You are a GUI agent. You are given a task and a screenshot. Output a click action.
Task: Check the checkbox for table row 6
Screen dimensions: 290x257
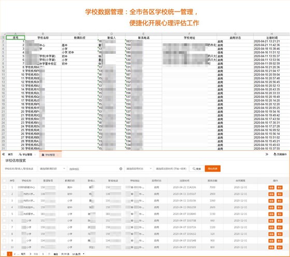[x=5, y=221]
